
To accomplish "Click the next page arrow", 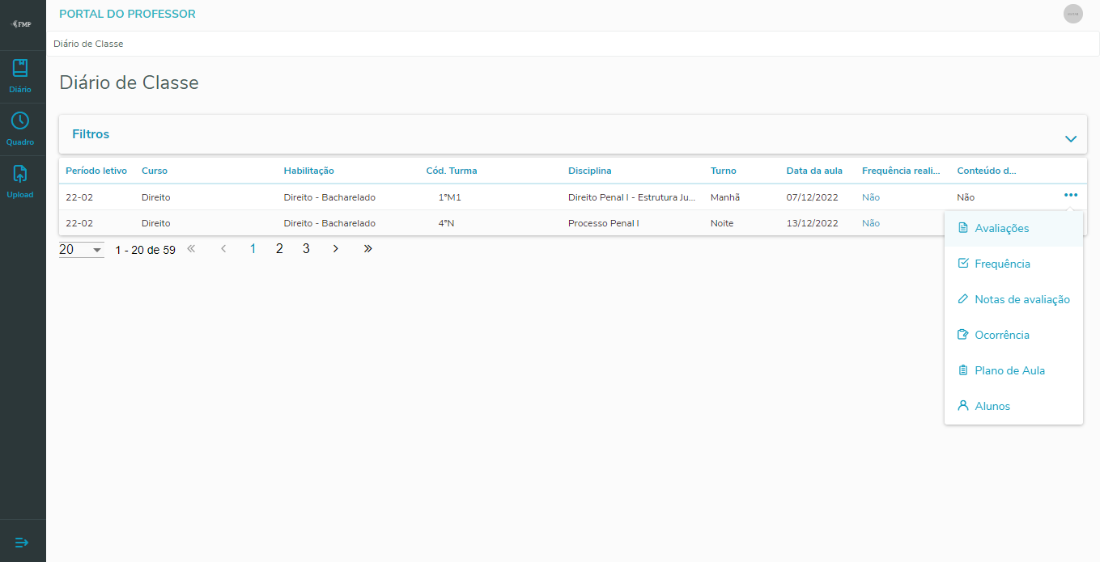I will 335,249.
